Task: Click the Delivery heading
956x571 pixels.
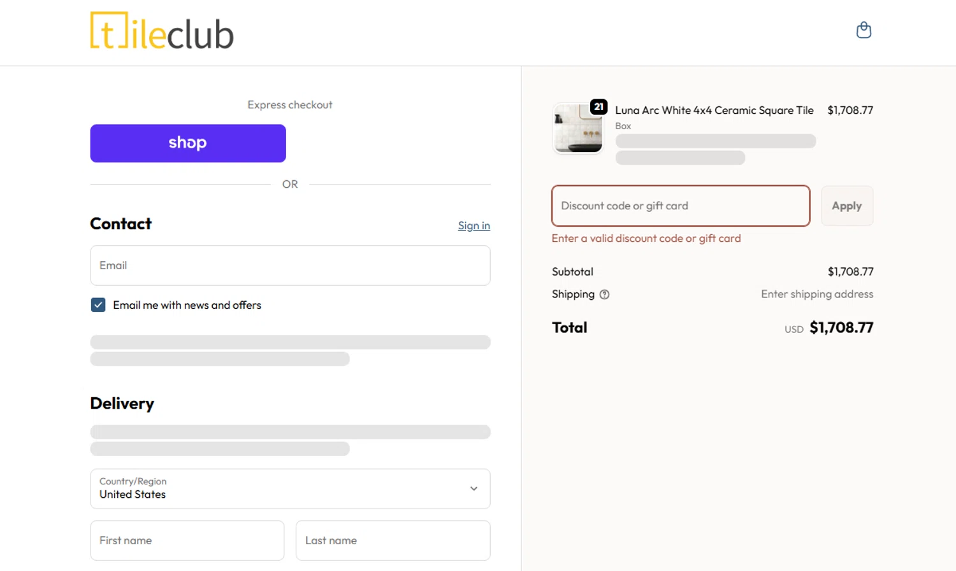Action: 122,404
